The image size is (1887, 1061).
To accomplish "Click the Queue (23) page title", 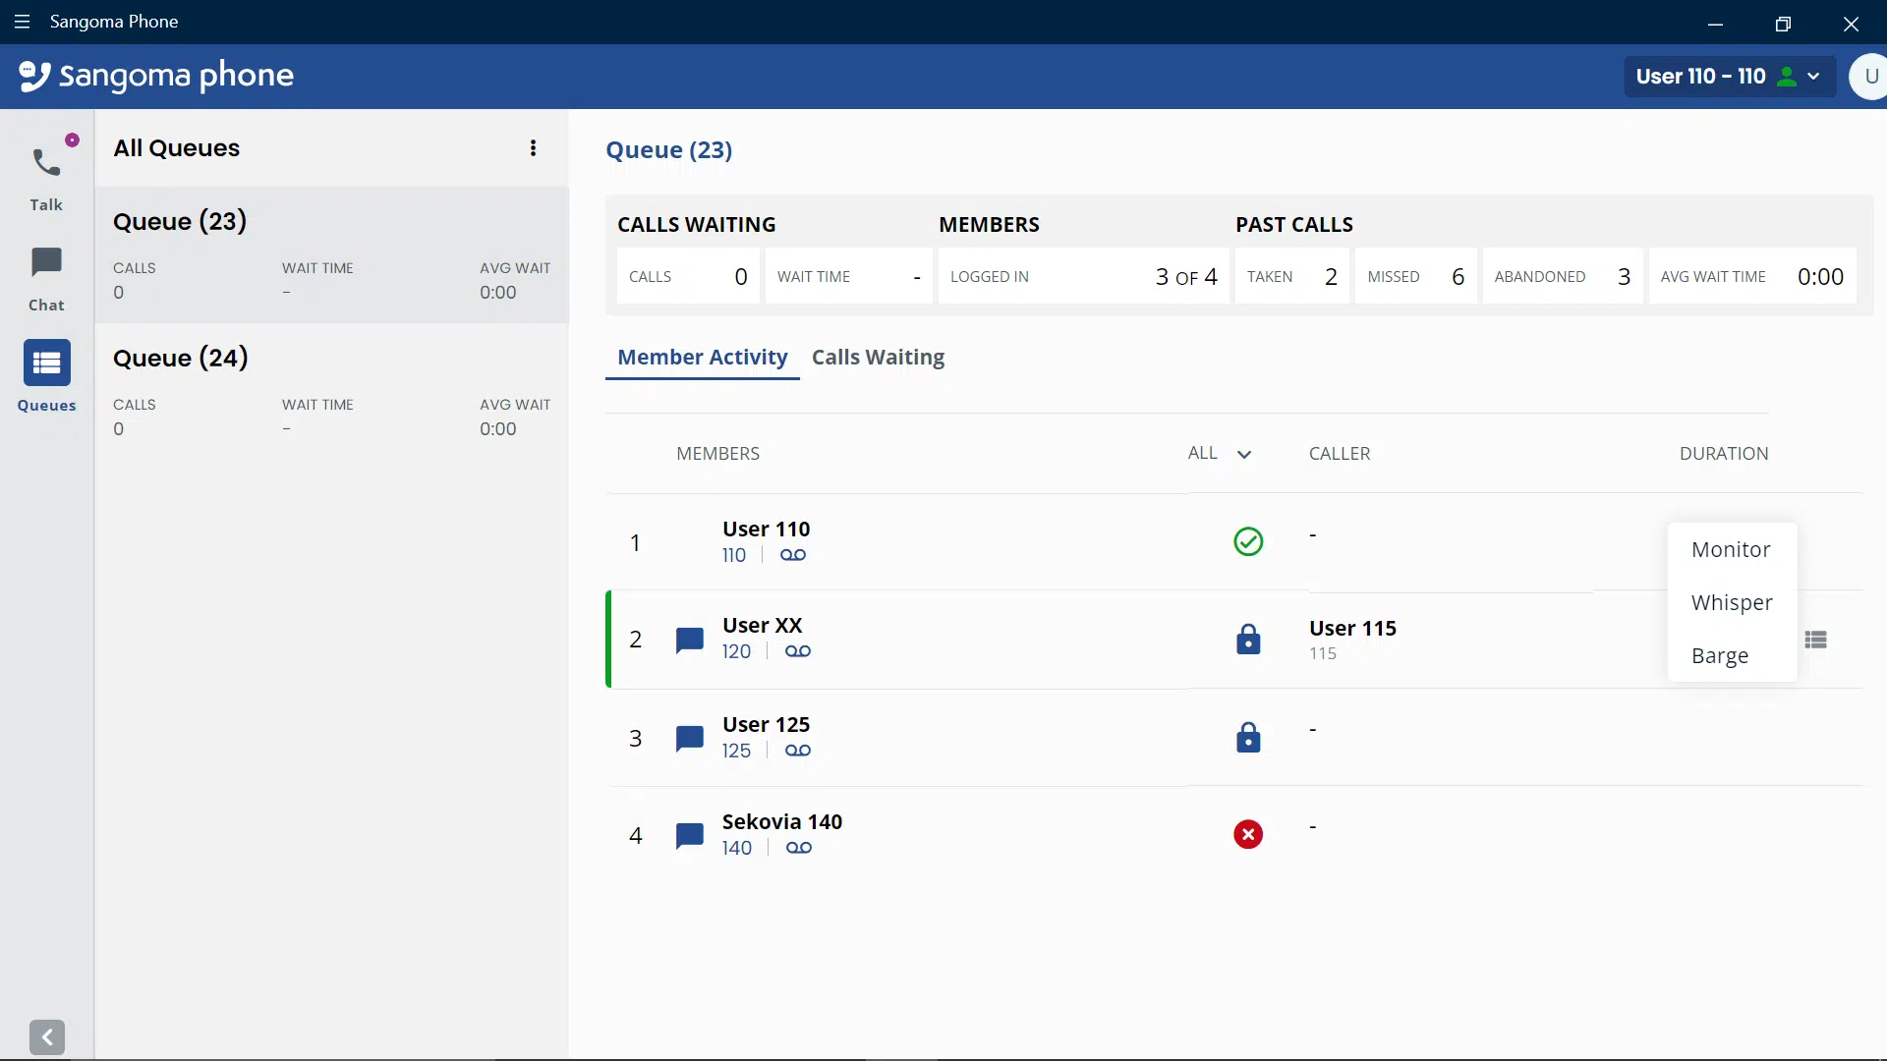I will [x=668, y=149].
